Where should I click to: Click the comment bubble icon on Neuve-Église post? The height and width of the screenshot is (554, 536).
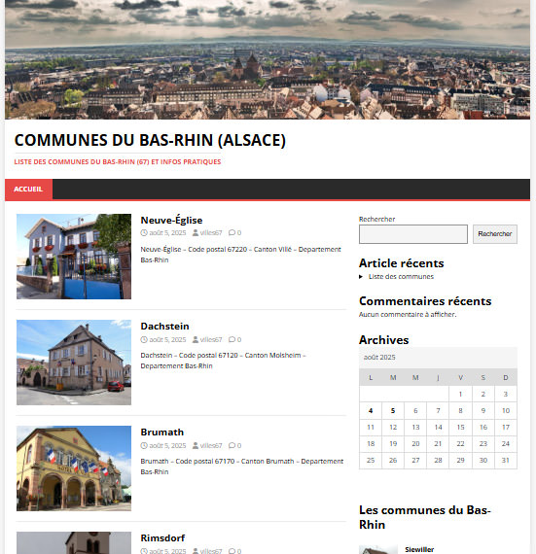(x=232, y=233)
